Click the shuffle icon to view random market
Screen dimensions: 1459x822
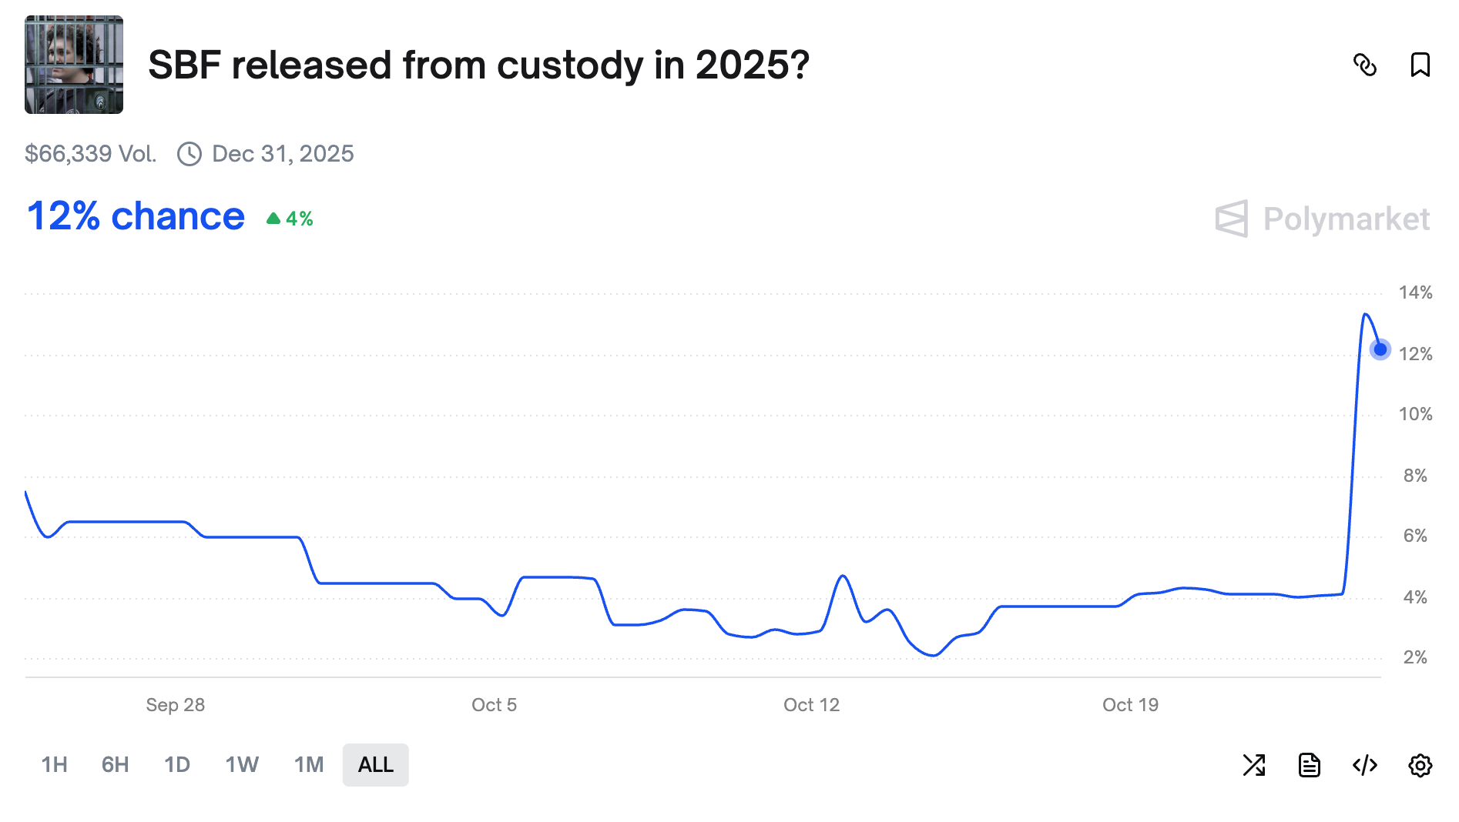pyautogui.click(x=1254, y=765)
